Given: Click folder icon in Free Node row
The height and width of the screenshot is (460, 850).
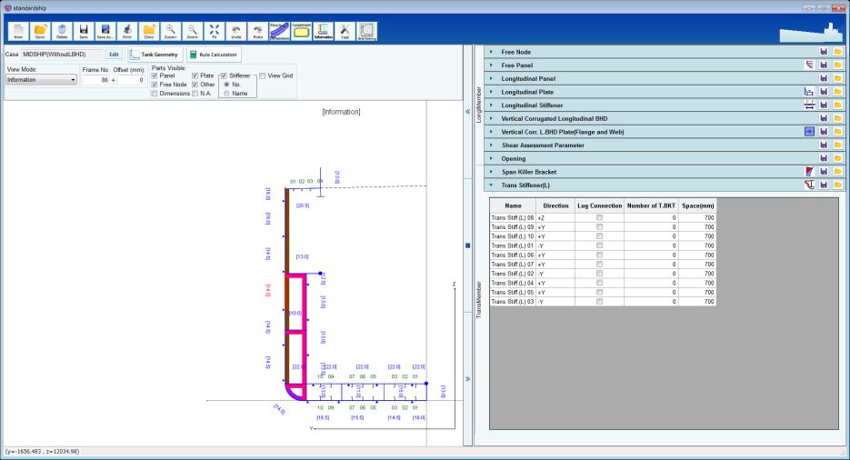Looking at the screenshot, I should point(837,52).
